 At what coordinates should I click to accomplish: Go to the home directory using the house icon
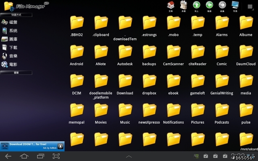pyautogui.click(x=171, y=6)
